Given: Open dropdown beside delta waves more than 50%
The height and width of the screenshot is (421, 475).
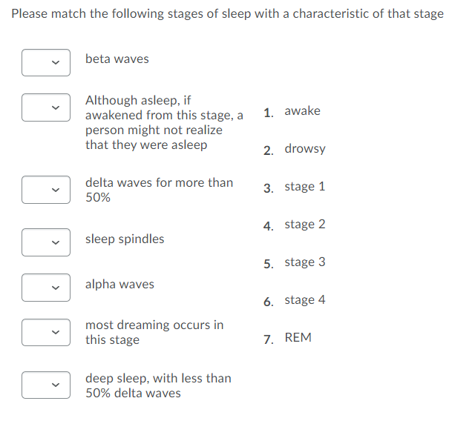Looking at the screenshot, I should coord(45,189).
